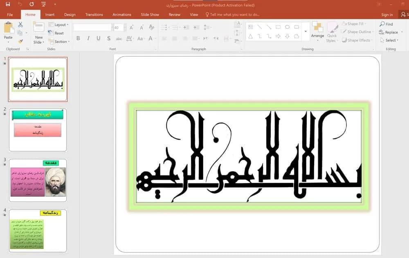Image resolution: width=409 pixels, height=258 pixels.
Task: Save the presentation from the quick access toolbar
Action: pyautogui.click(x=8, y=4)
